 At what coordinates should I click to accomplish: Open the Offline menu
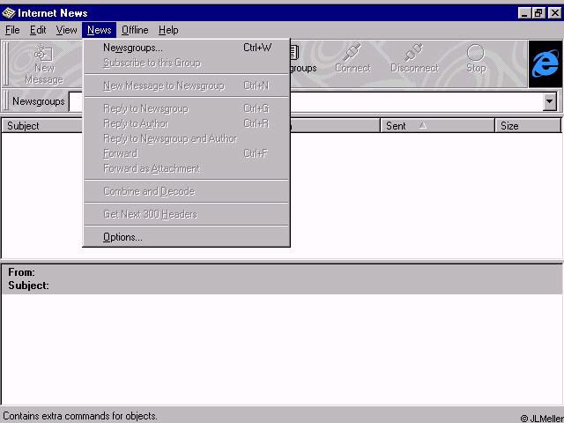tap(135, 30)
